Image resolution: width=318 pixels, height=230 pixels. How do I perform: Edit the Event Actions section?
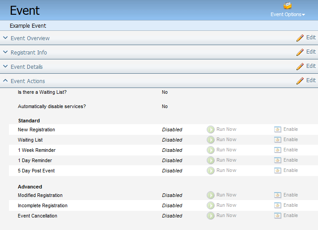click(x=311, y=80)
